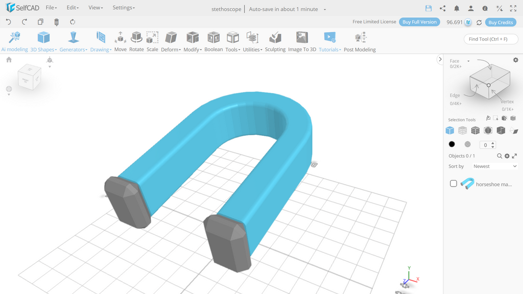Click the Redo arrow icon
Image resolution: width=523 pixels, height=294 pixels.
25,22
